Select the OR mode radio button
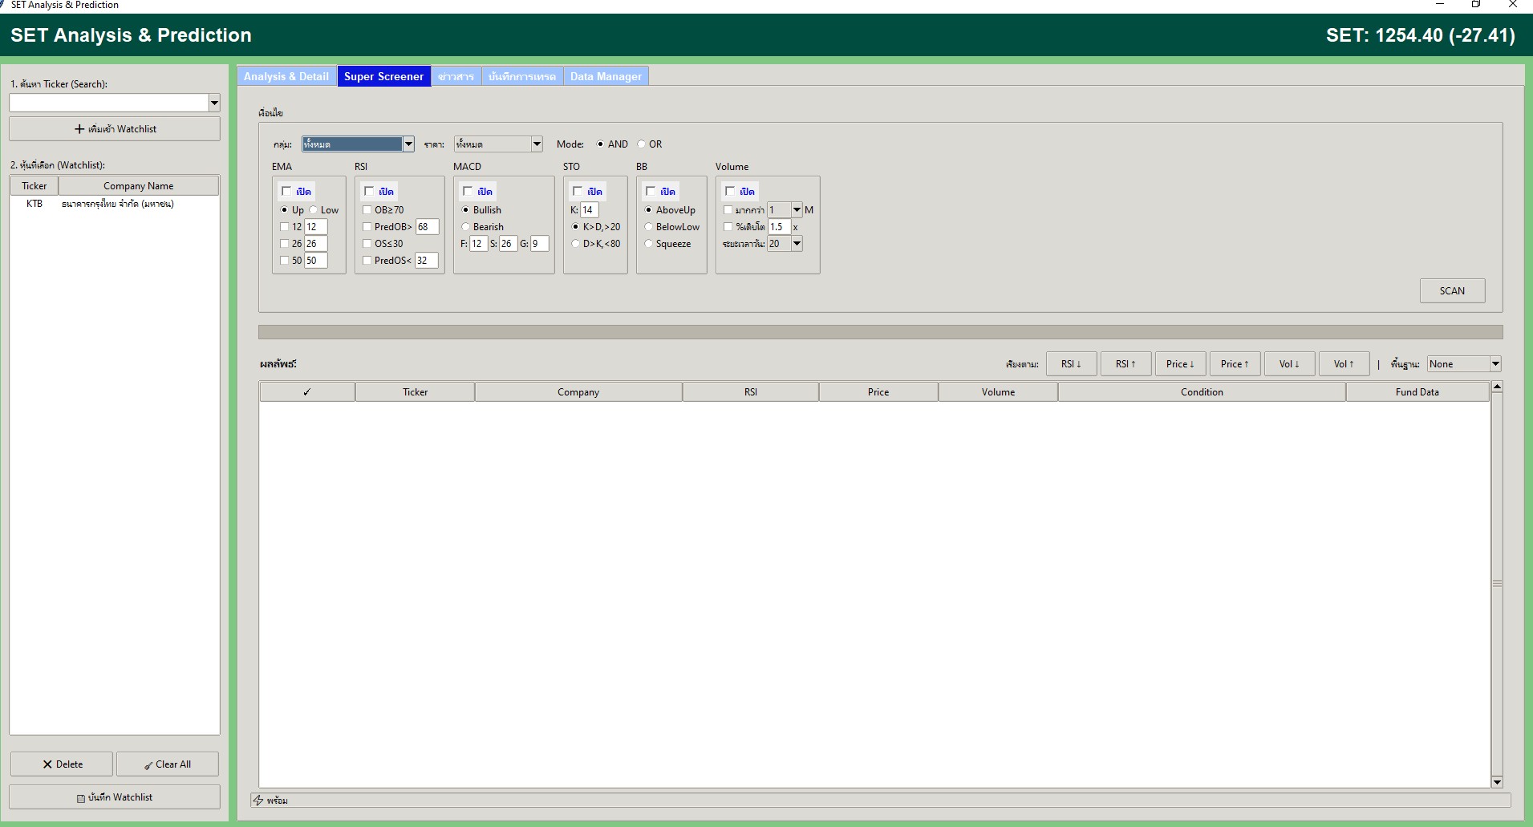The height and width of the screenshot is (827, 1533). [642, 144]
